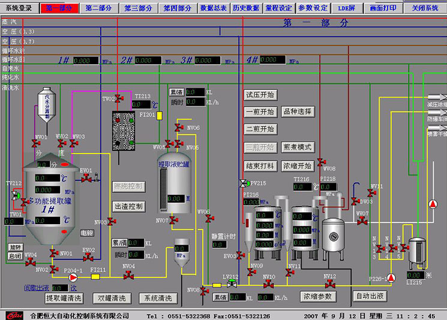Click the FI201 flow meter indicator
The height and width of the screenshot is (320, 447).
pos(160,115)
